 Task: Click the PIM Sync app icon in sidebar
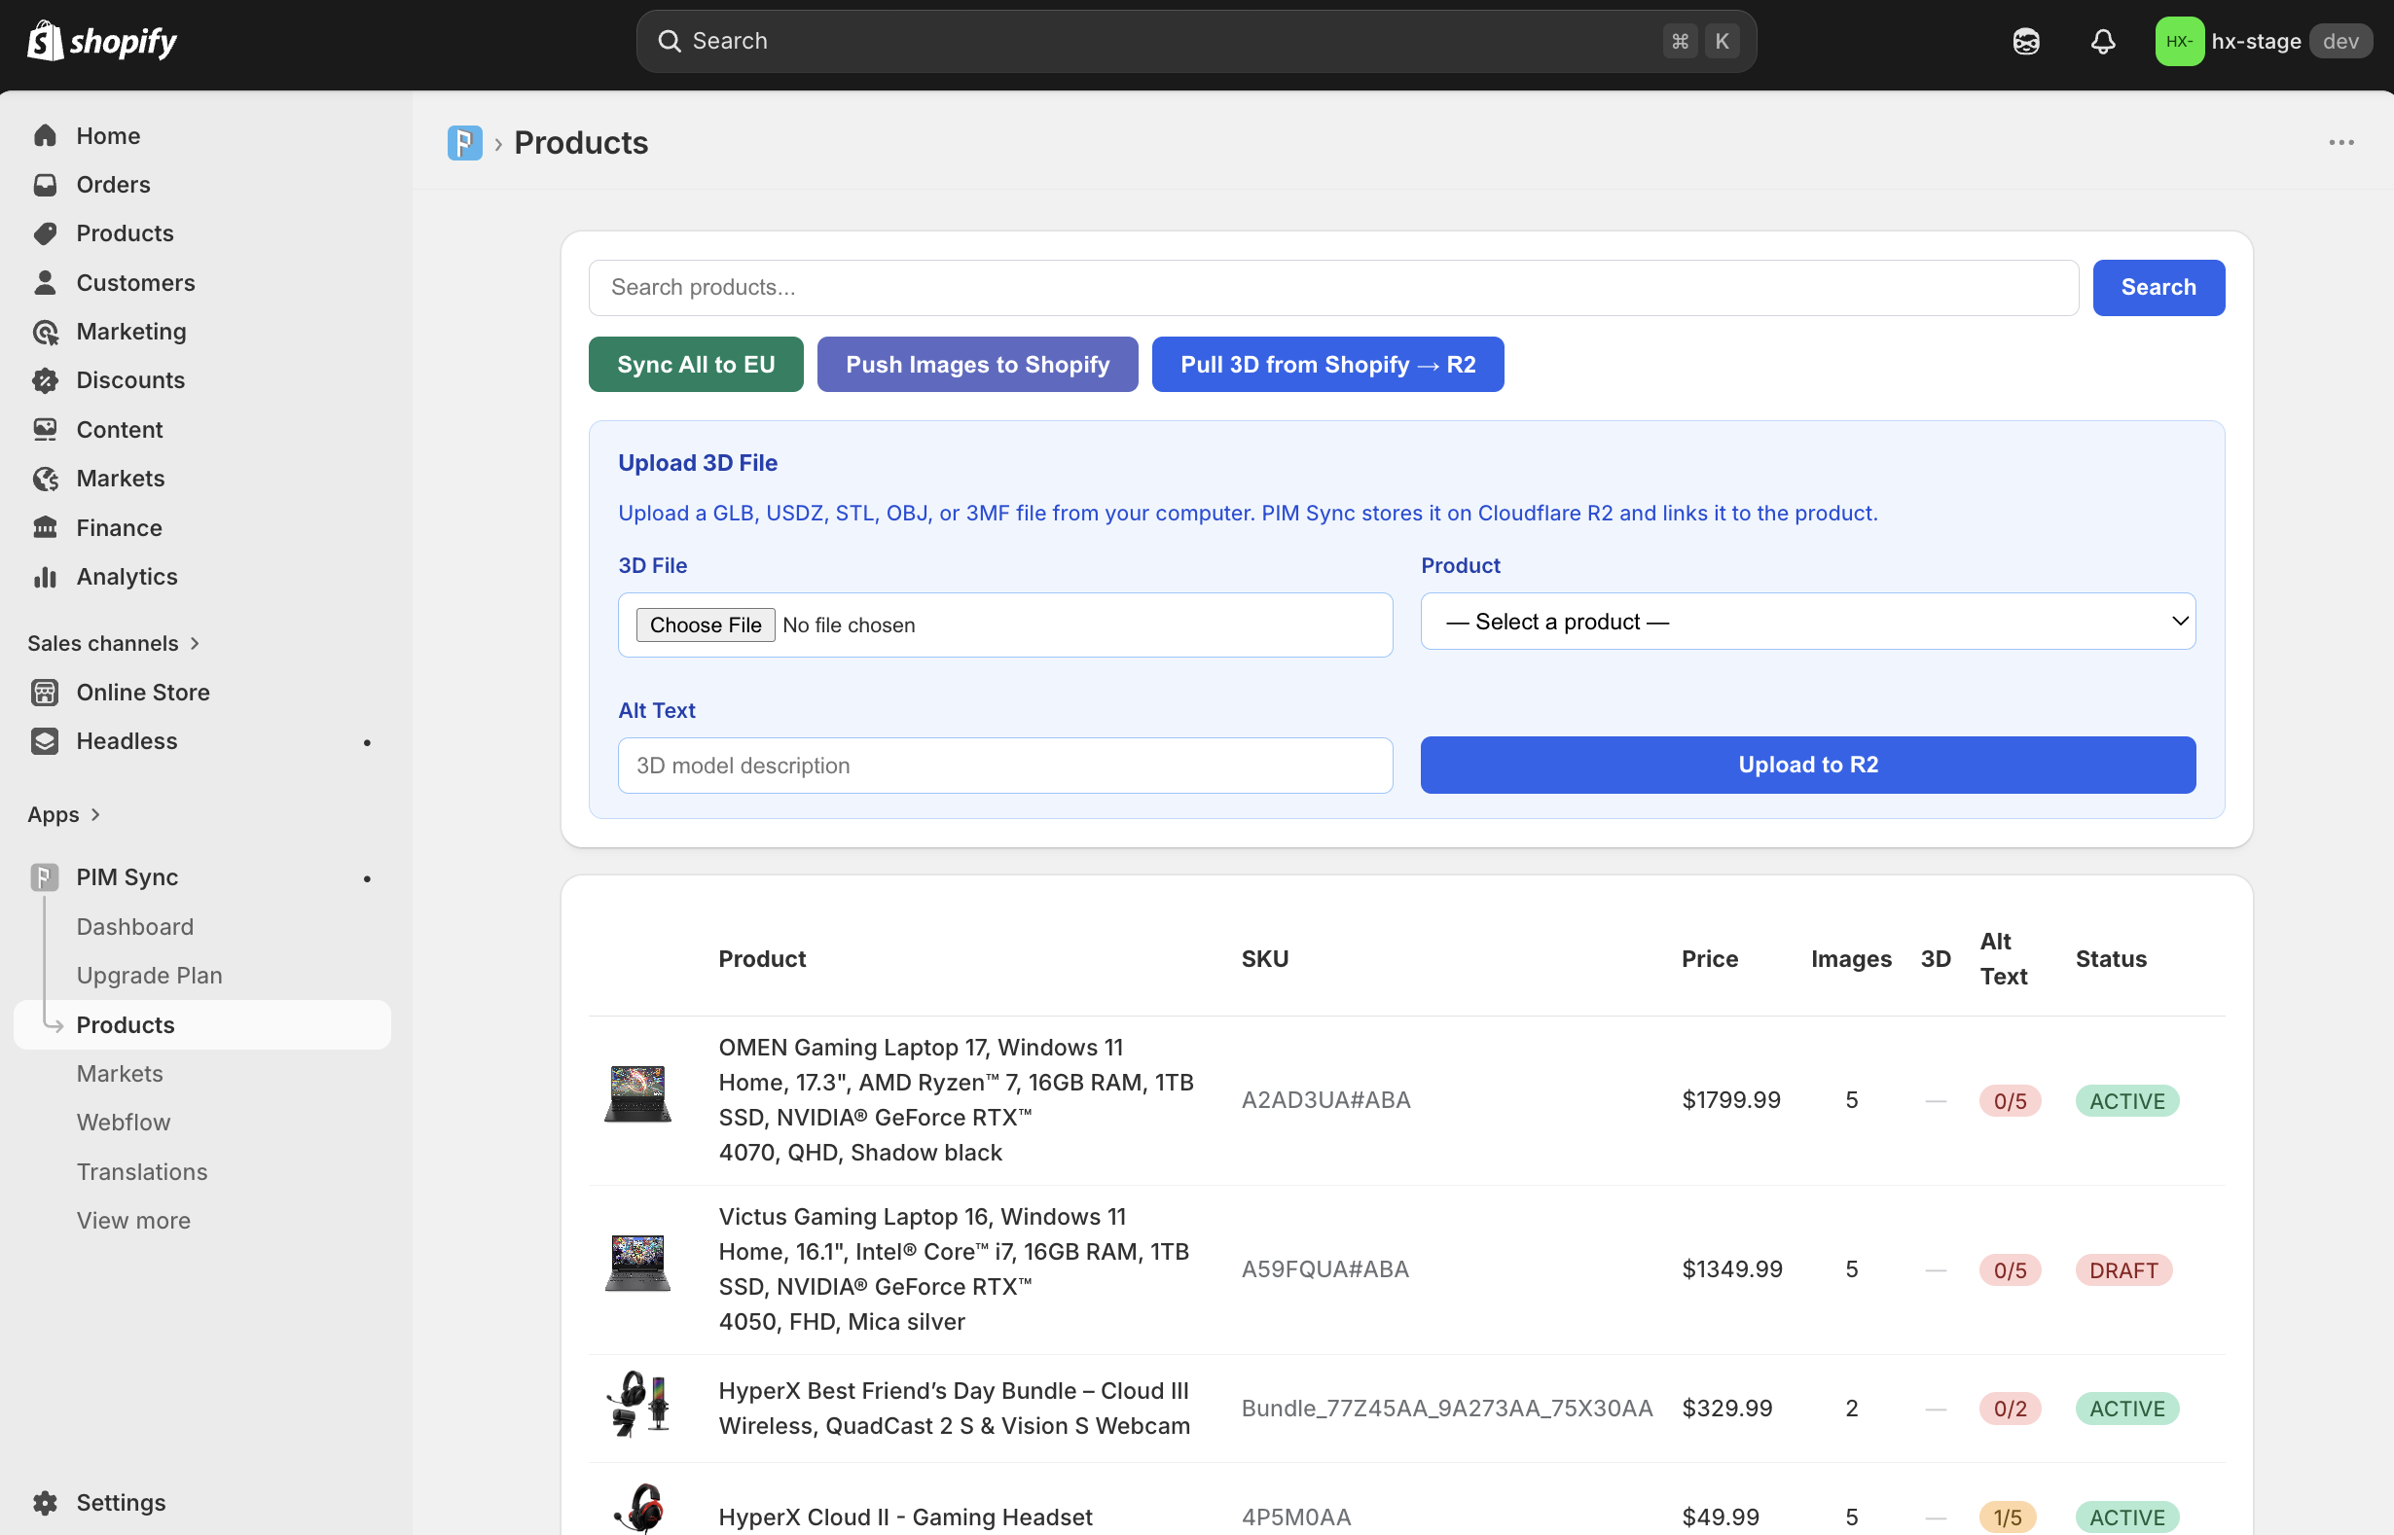(45, 877)
